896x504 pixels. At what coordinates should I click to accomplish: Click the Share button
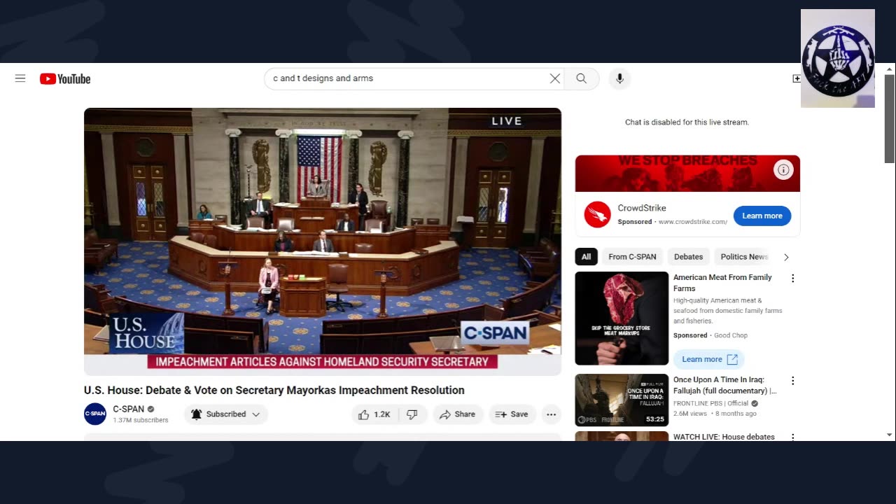click(x=457, y=414)
